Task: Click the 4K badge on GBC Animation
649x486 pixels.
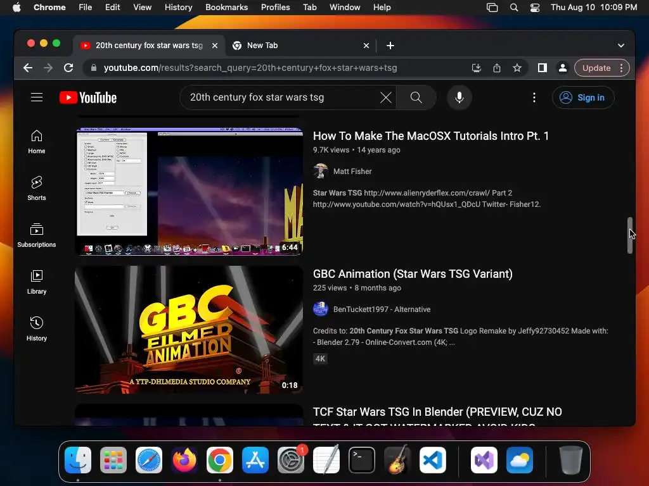Action: click(320, 359)
